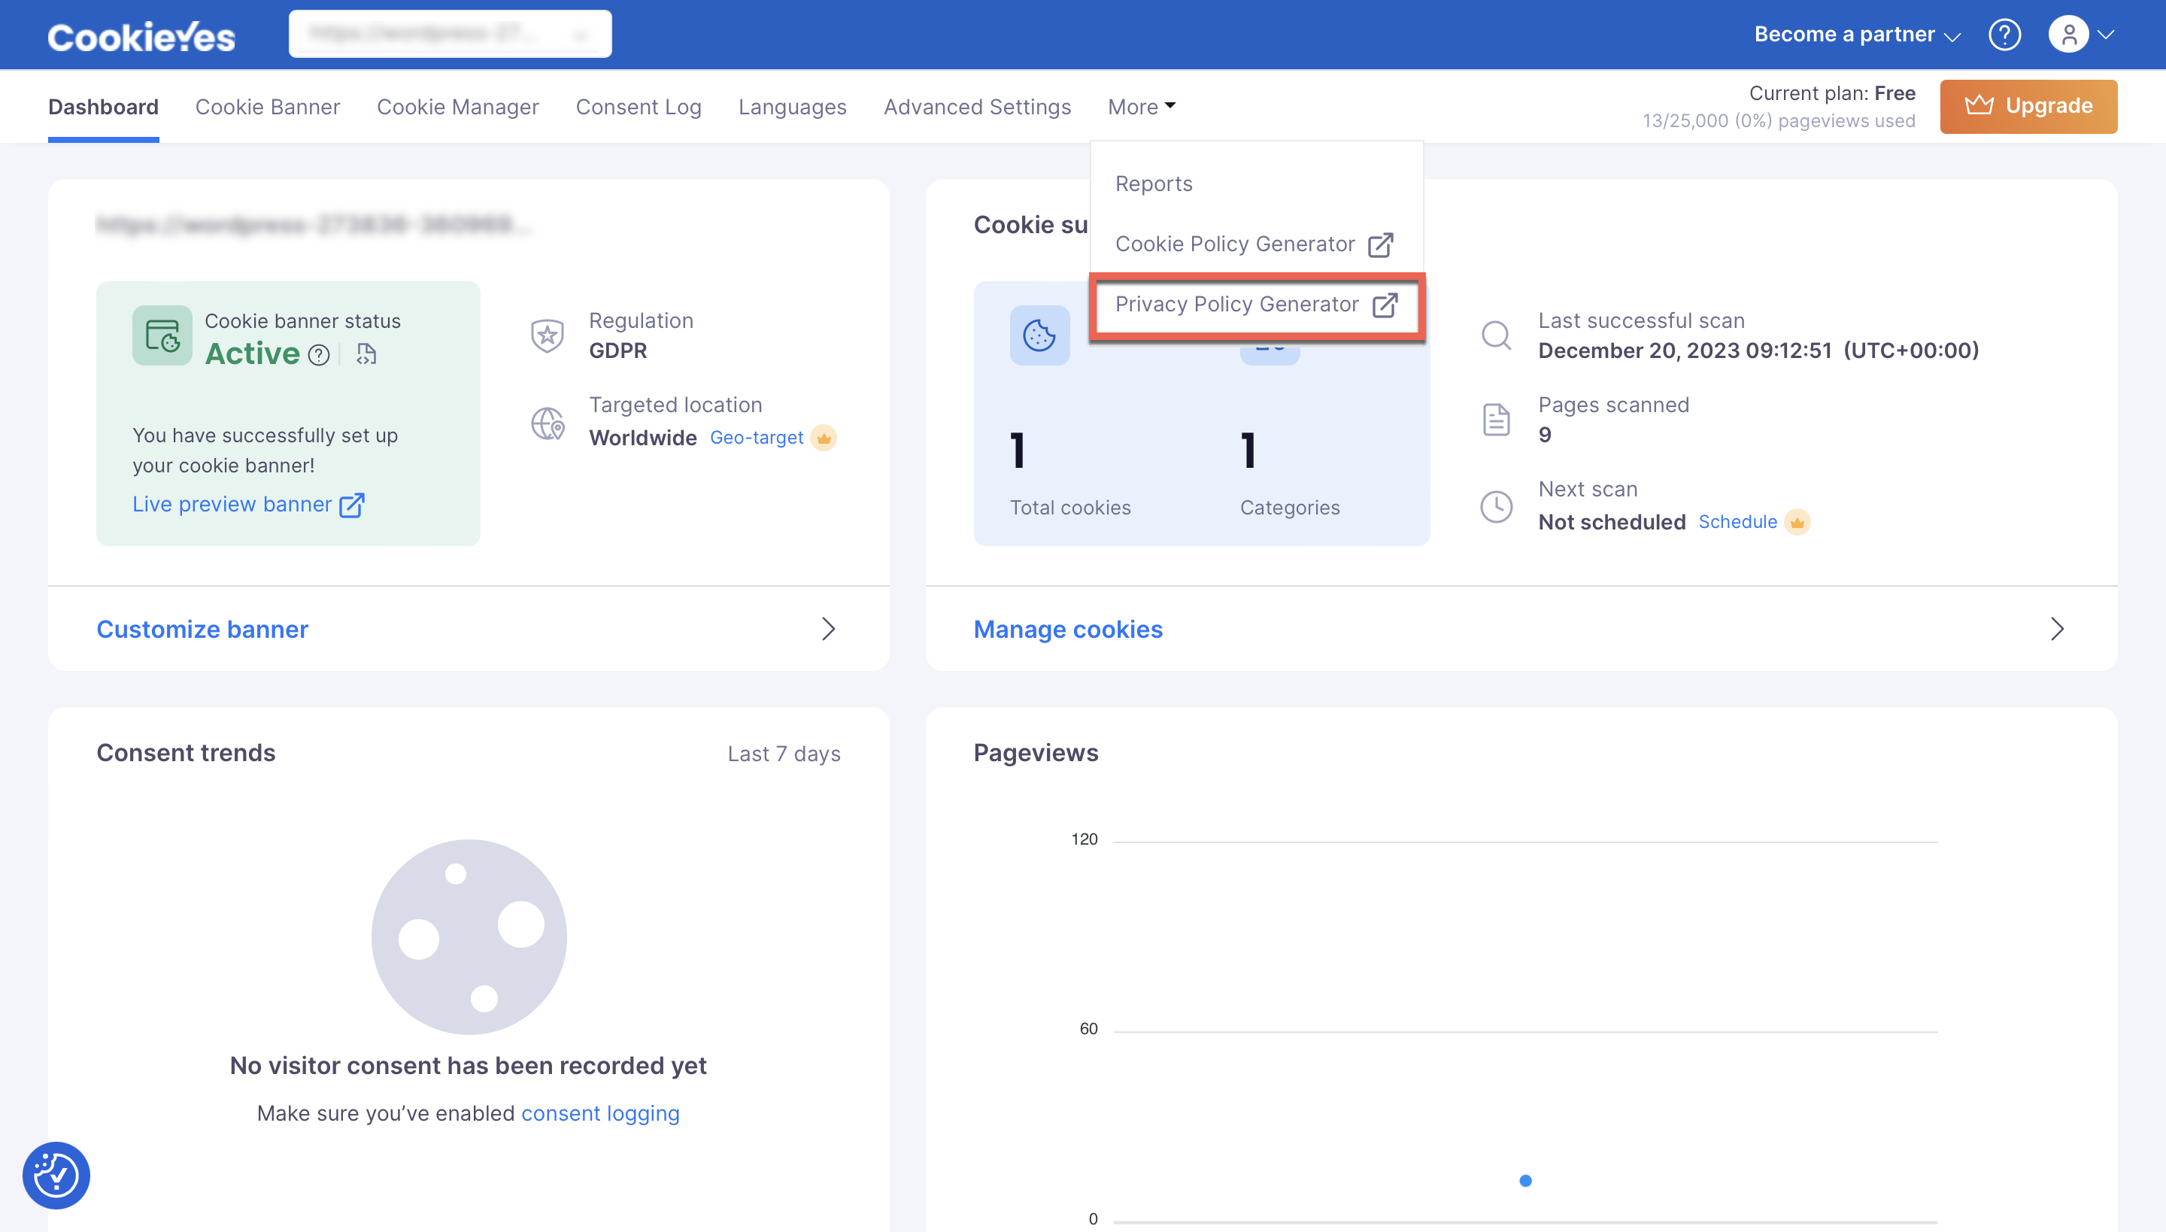Click the crown icon on Upgrade button

coord(1979,105)
